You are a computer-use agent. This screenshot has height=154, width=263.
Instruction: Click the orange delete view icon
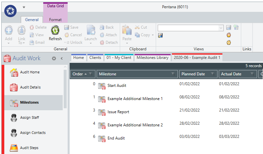pos(229,35)
